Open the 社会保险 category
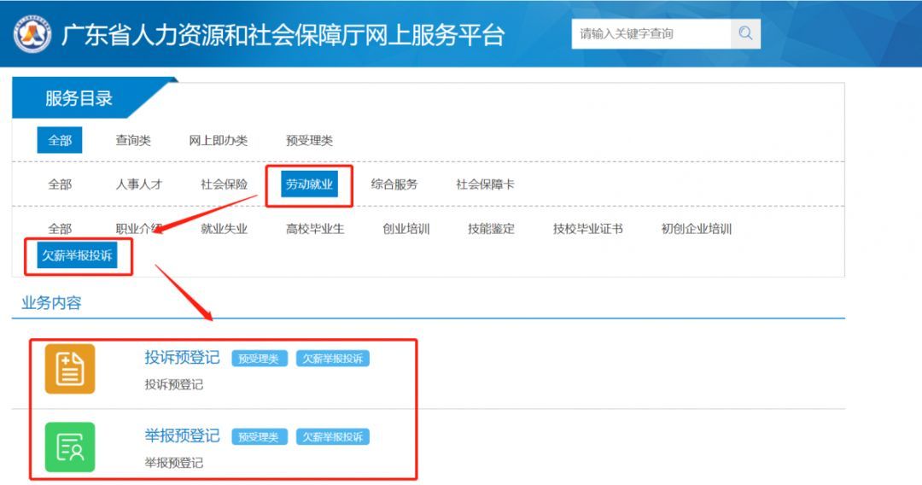Screen dimensions: 922x485 pos(224,184)
